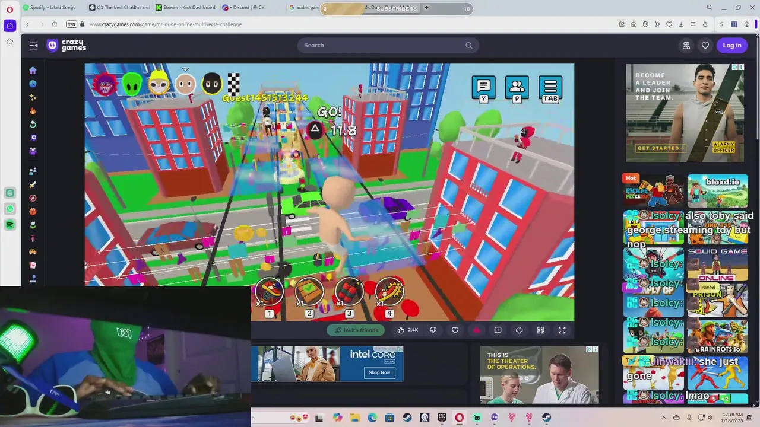Toggle the Opera VPN badge
This screenshot has height=427, width=760.
(x=72, y=24)
